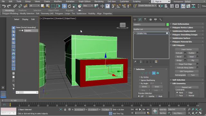Screen dimensions: 206x116
Task: Select Preview Selection Off radio button
Action: point(139,96)
